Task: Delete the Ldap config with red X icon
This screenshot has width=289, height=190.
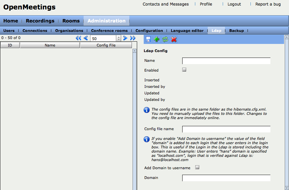Action: click(x=174, y=39)
